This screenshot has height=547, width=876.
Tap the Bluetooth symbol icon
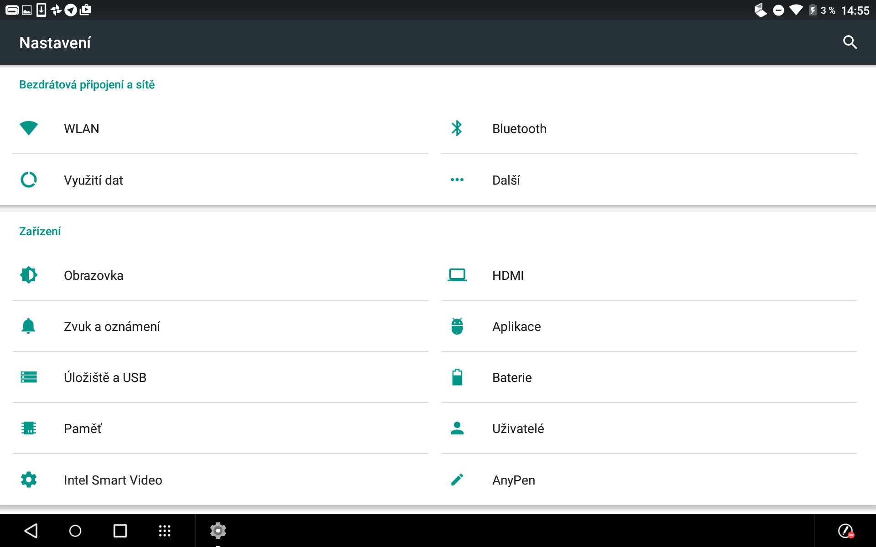(x=457, y=128)
